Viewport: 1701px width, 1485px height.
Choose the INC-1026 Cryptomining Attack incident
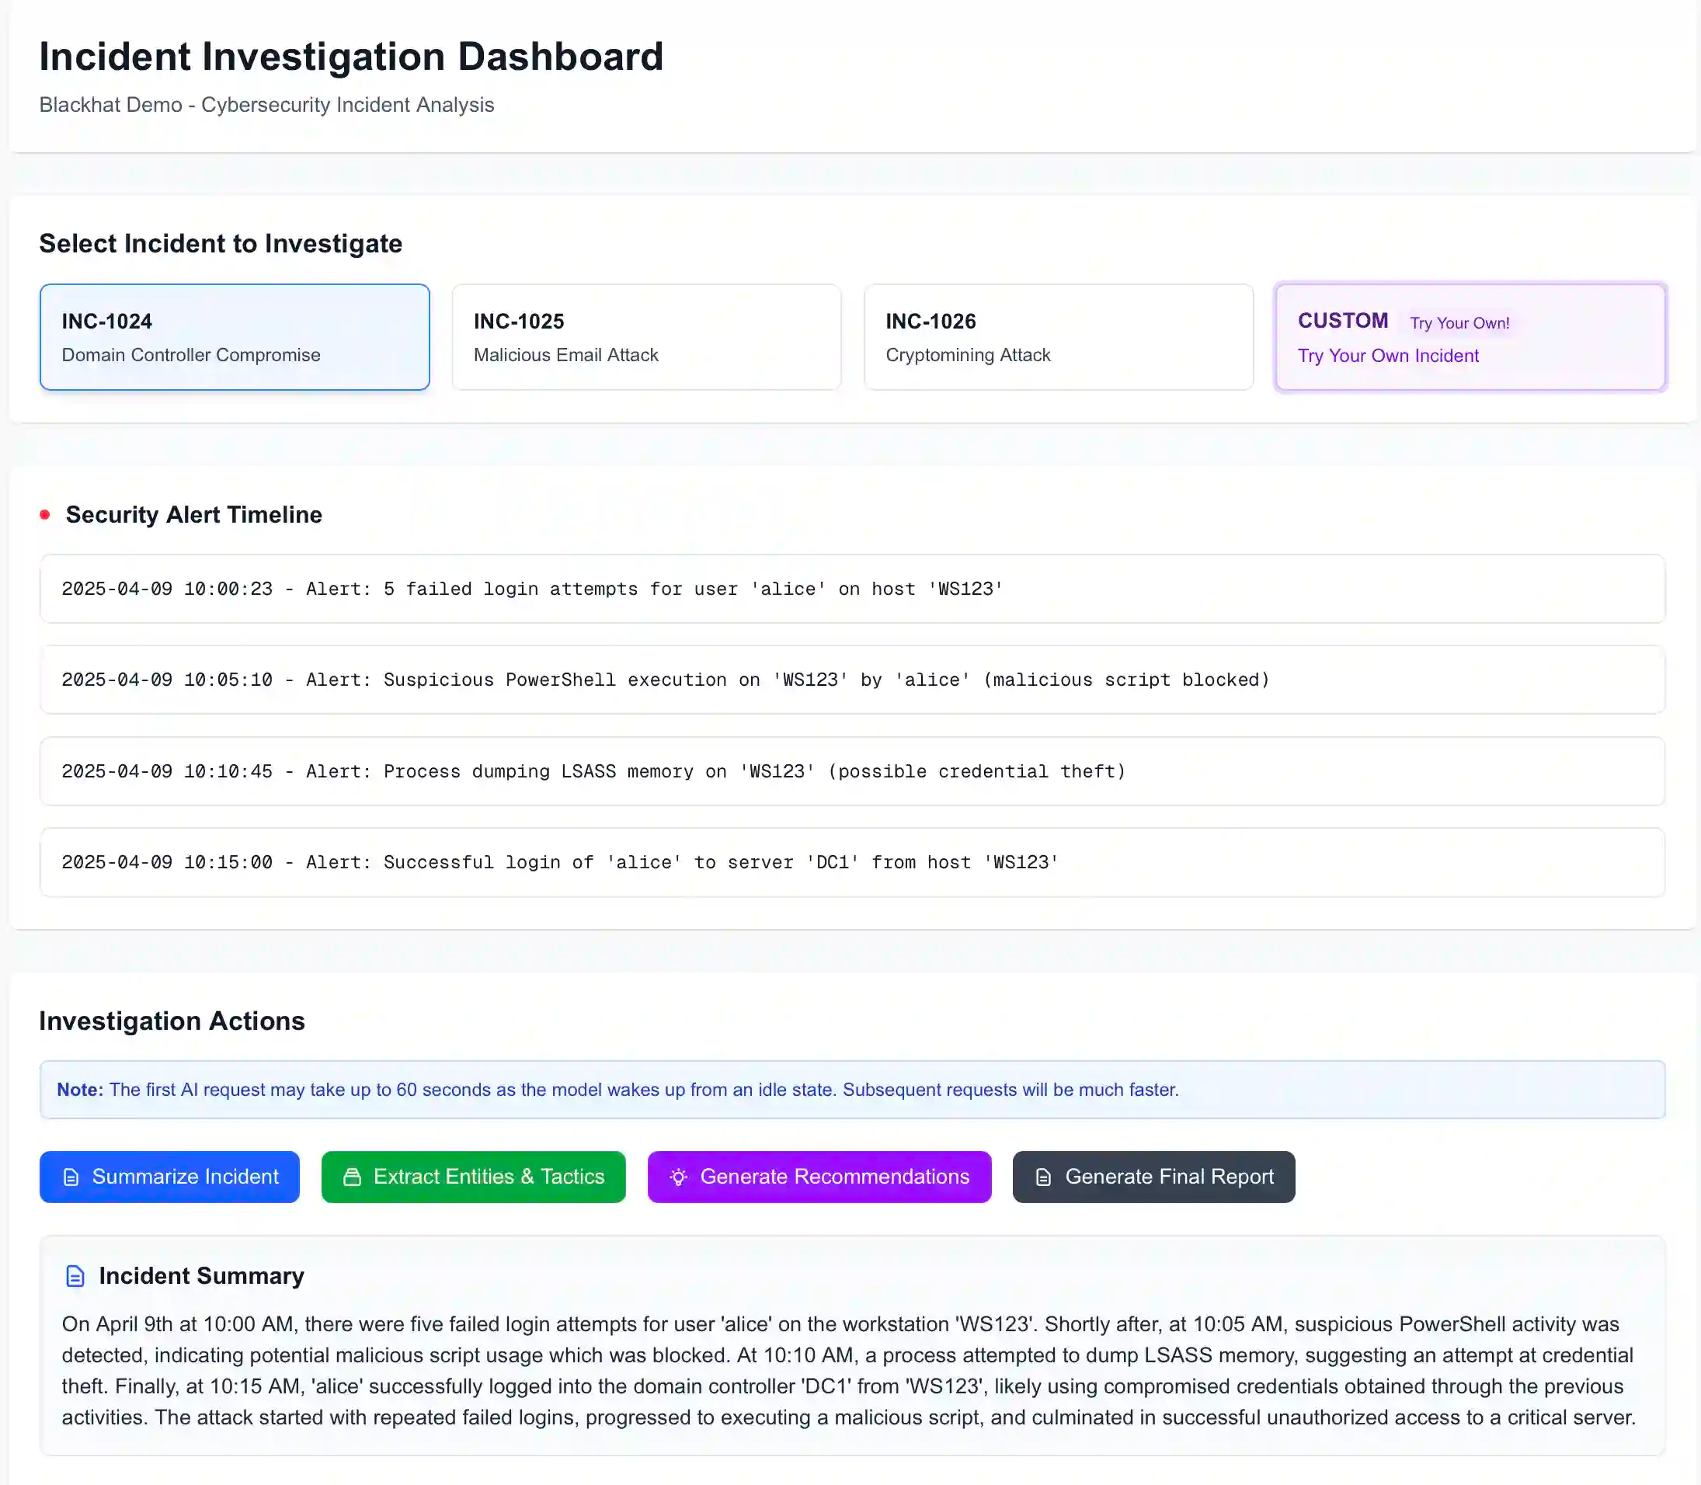point(1058,337)
